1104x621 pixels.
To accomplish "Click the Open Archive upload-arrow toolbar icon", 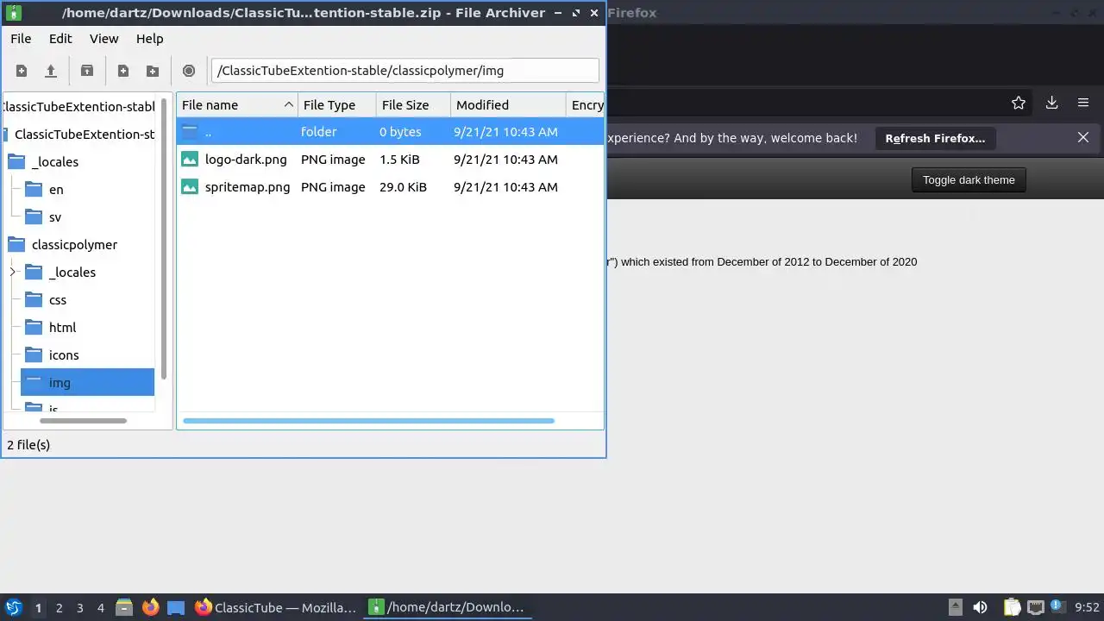I will (x=51, y=71).
